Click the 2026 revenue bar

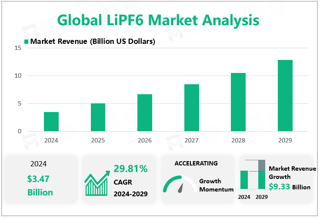[x=145, y=112]
